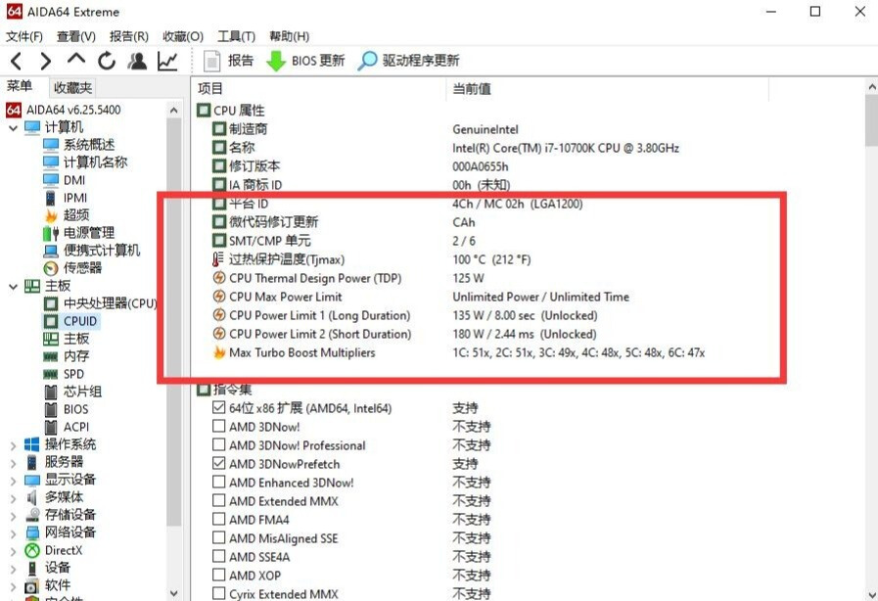The height and width of the screenshot is (601, 878).
Task: Toggle the 64位 x86 扩展 checkbox
Action: click(219, 409)
